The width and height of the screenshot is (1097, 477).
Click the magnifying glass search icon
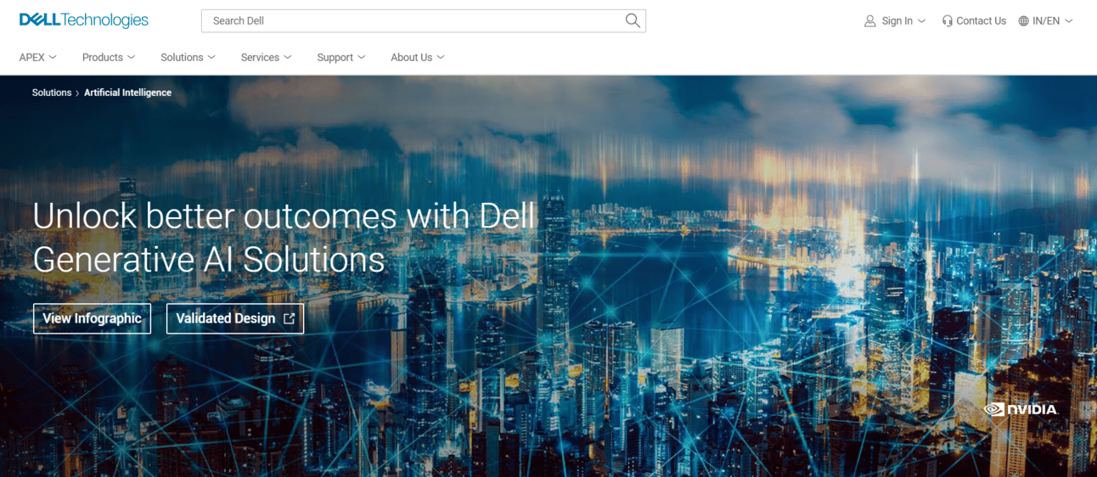point(633,20)
